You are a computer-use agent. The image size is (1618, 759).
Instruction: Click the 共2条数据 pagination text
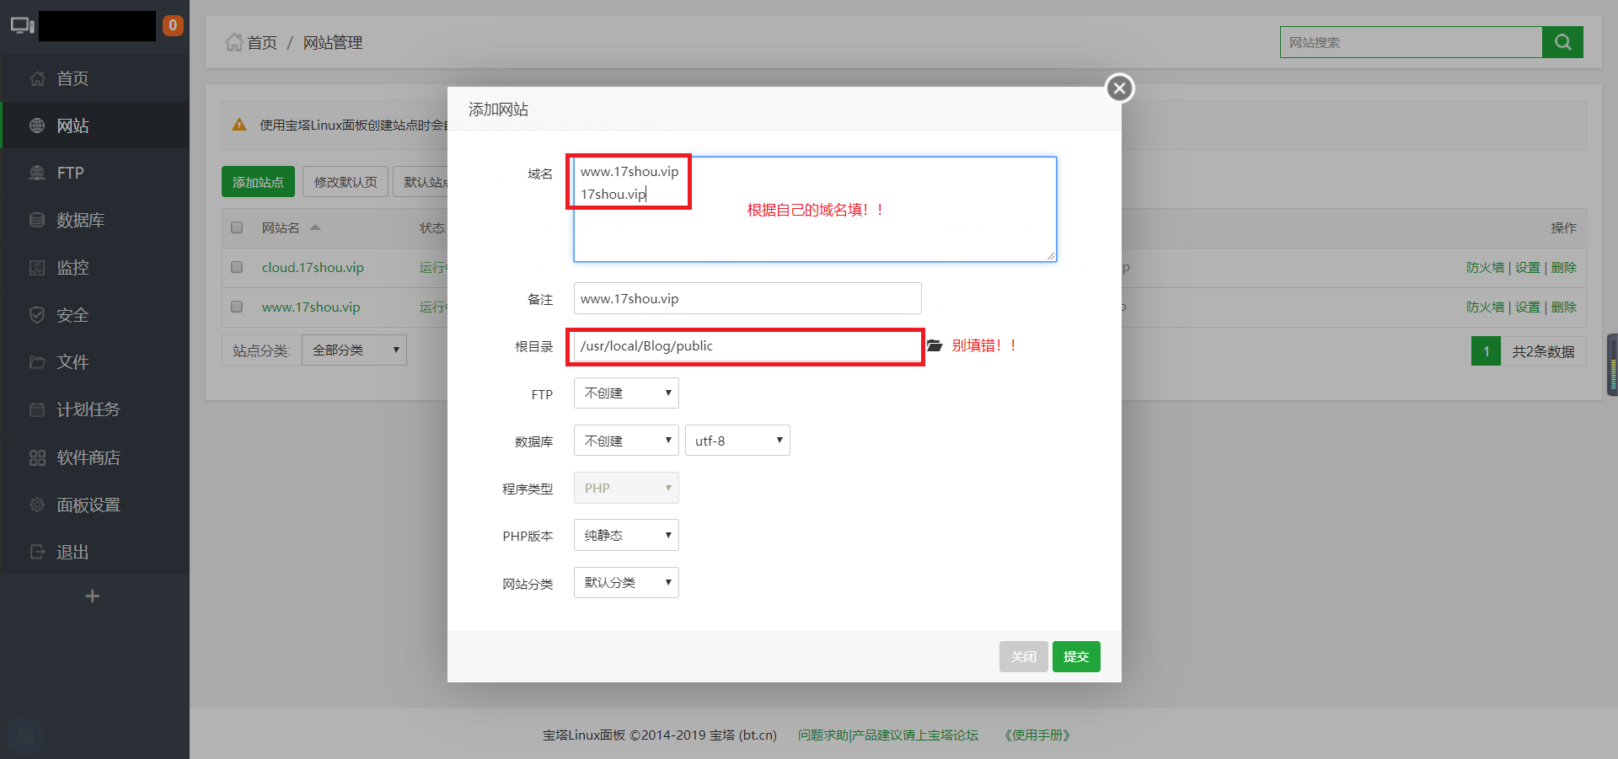[1543, 351]
